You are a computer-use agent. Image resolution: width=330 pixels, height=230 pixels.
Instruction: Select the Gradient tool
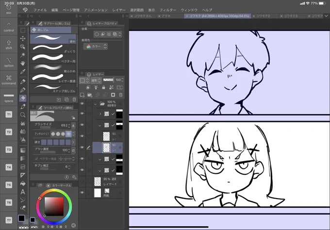[23, 150]
